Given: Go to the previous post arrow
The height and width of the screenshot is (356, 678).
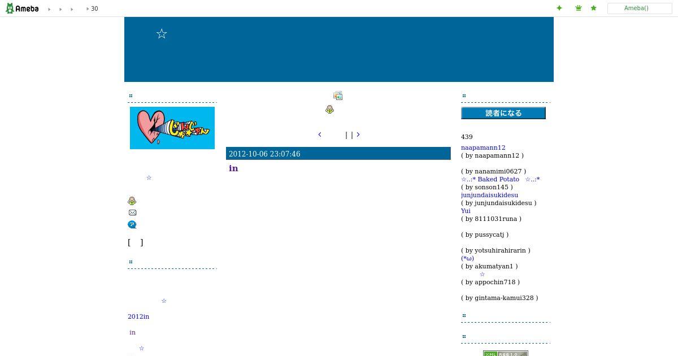Looking at the screenshot, I should pos(320,134).
